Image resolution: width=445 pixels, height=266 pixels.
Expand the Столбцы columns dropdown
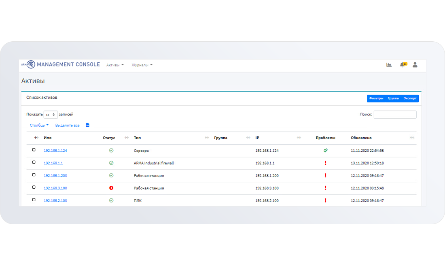(39, 126)
